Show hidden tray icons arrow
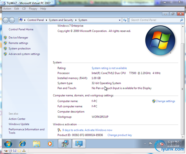 coord(145,144)
